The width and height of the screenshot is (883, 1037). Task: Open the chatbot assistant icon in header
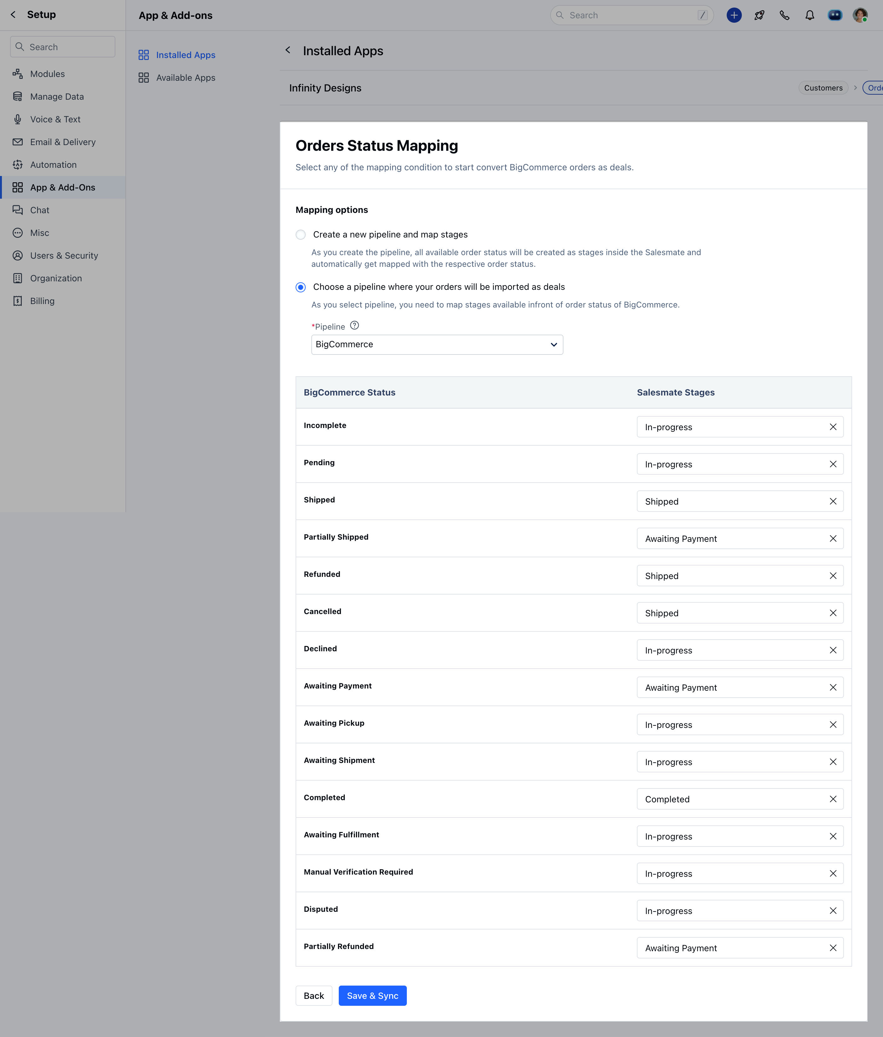[834, 15]
